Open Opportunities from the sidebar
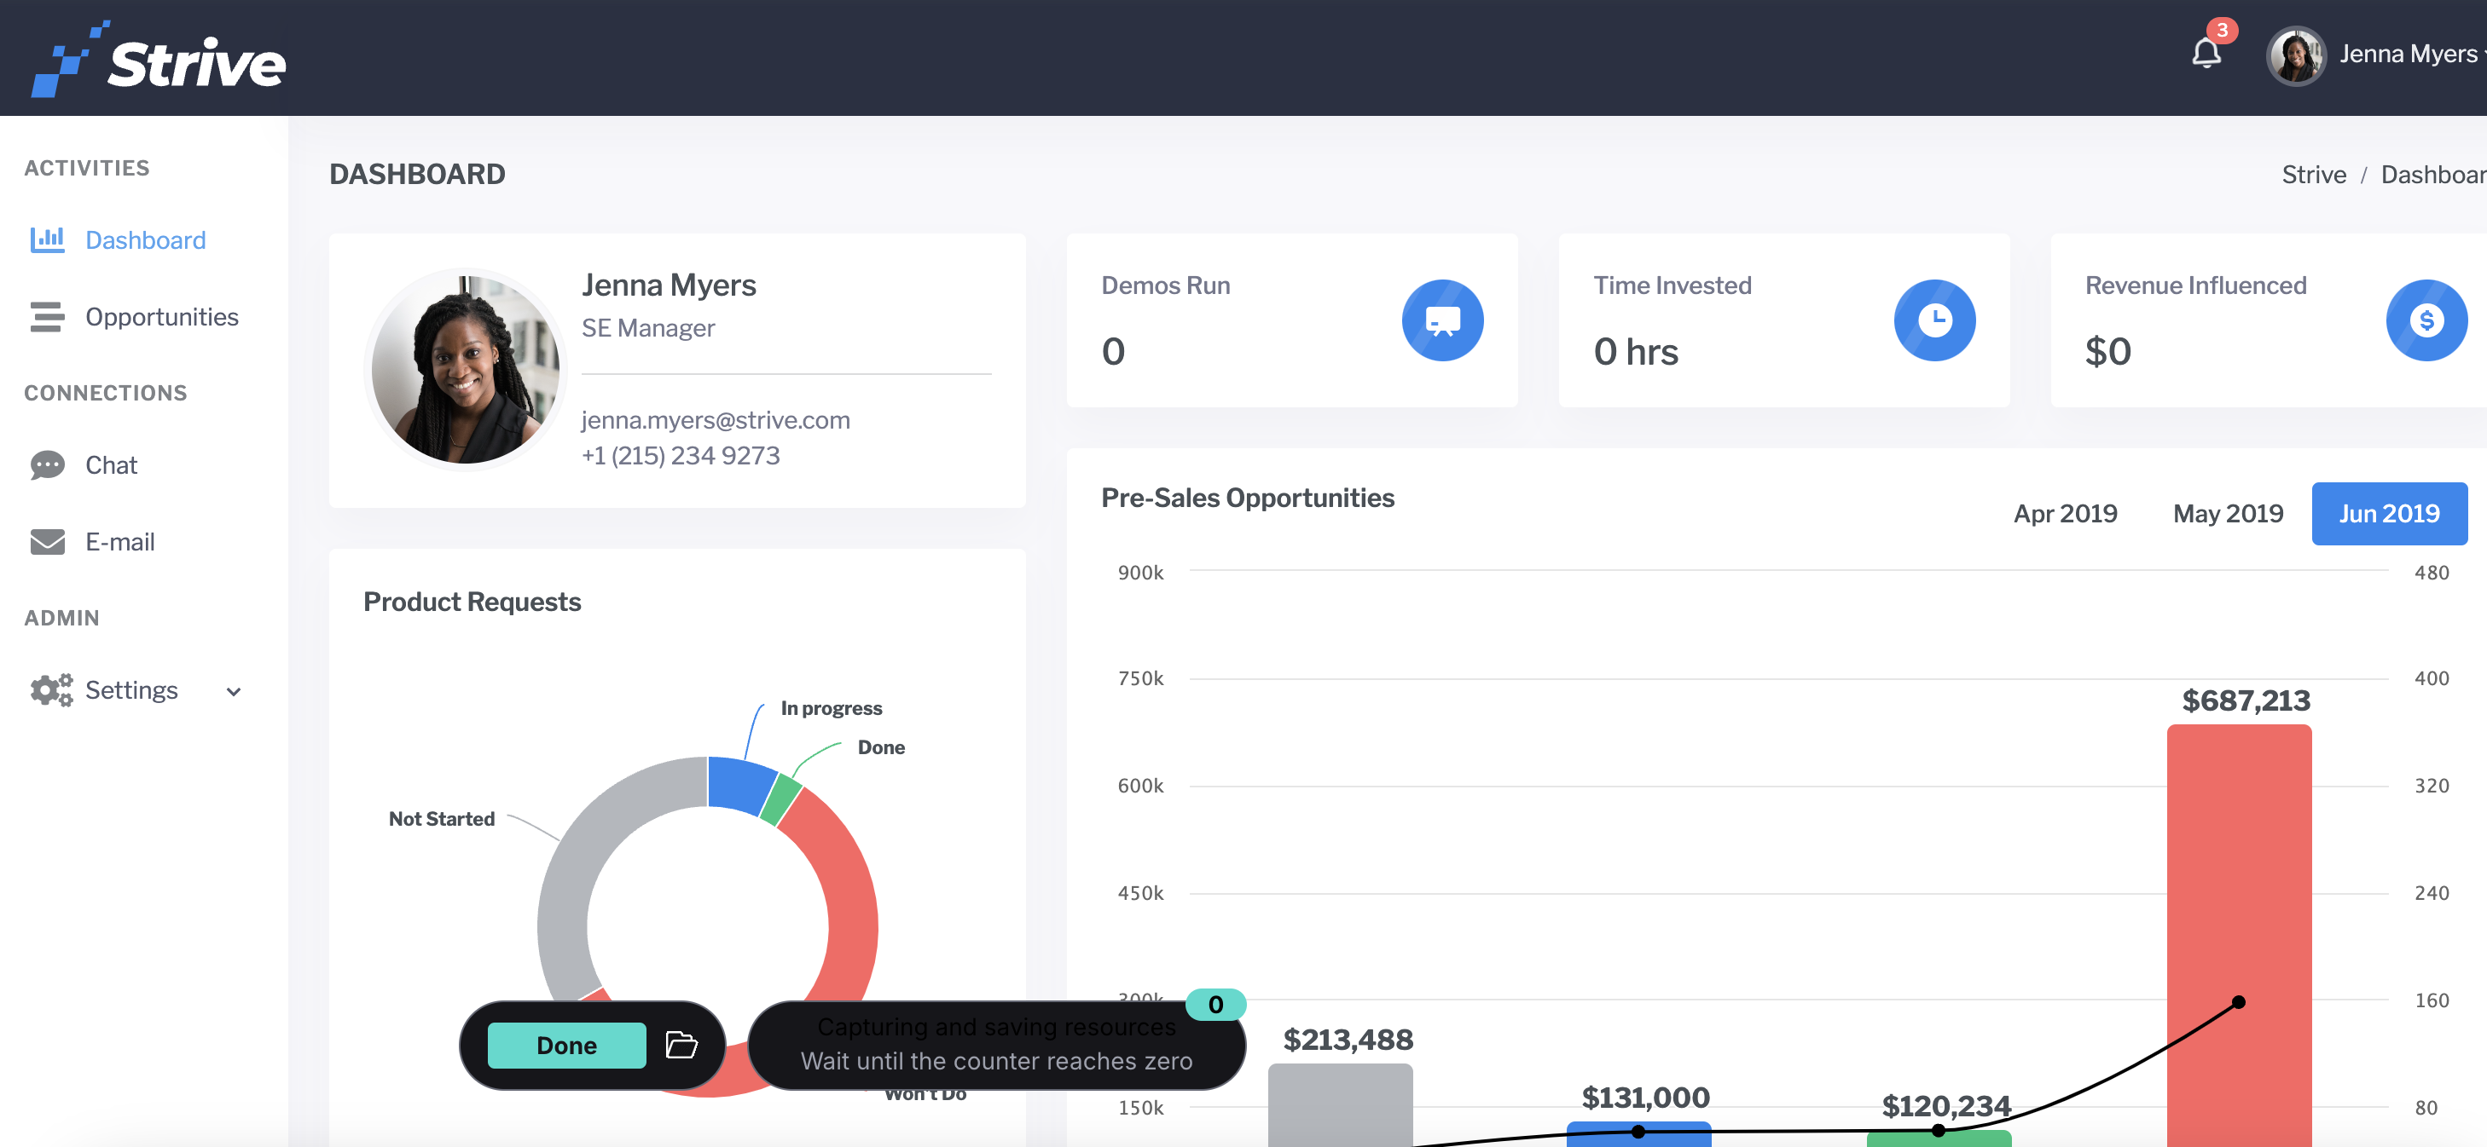 tap(162, 317)
